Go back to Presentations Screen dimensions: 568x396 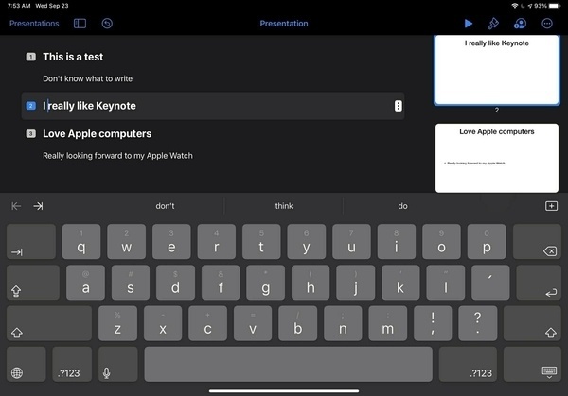(34, 23)
